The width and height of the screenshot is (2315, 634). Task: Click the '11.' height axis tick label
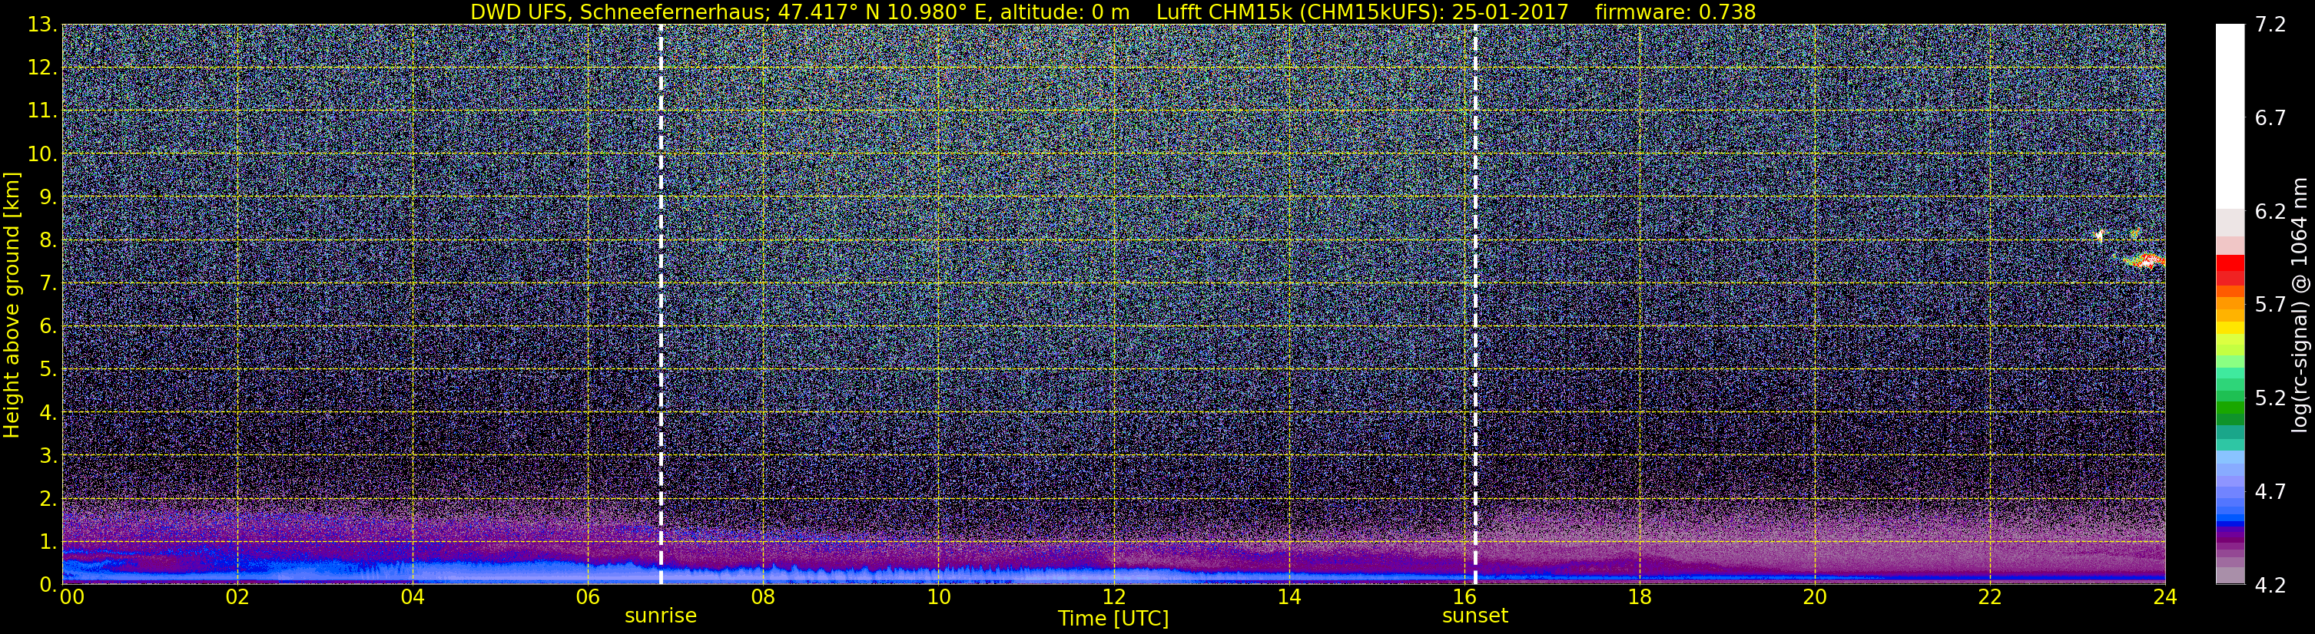tap(42, 111)
